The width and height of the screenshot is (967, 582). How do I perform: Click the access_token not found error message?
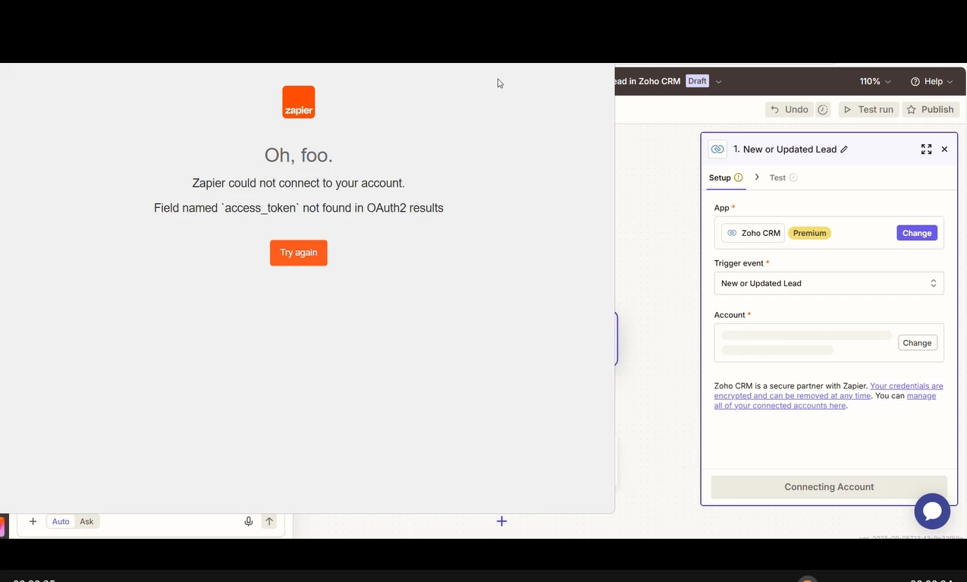(299, 208)
